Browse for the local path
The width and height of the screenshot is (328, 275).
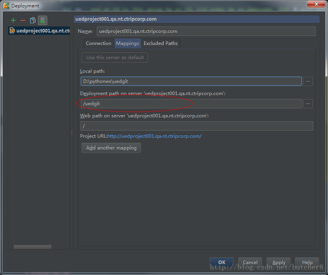tap(308, 81)
